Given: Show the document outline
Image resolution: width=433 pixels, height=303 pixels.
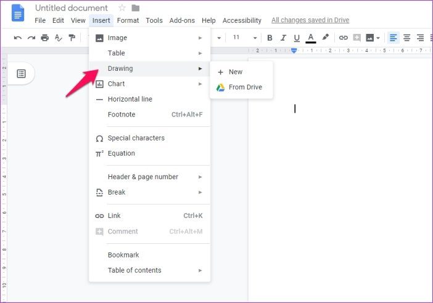Looking at the screenshot, I should 21,74.
